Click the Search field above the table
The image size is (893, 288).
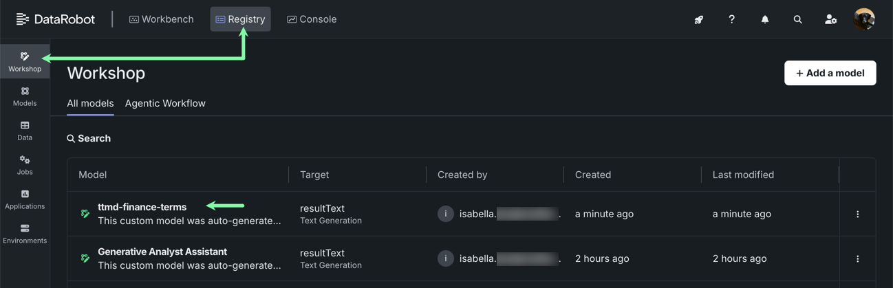click(94, 138)
